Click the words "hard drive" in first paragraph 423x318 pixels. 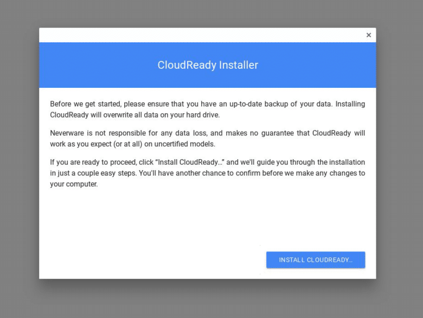click(x=201, y=115)
